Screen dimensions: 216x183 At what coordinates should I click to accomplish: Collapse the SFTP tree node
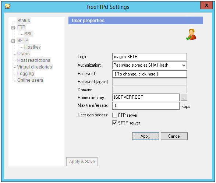13,41
